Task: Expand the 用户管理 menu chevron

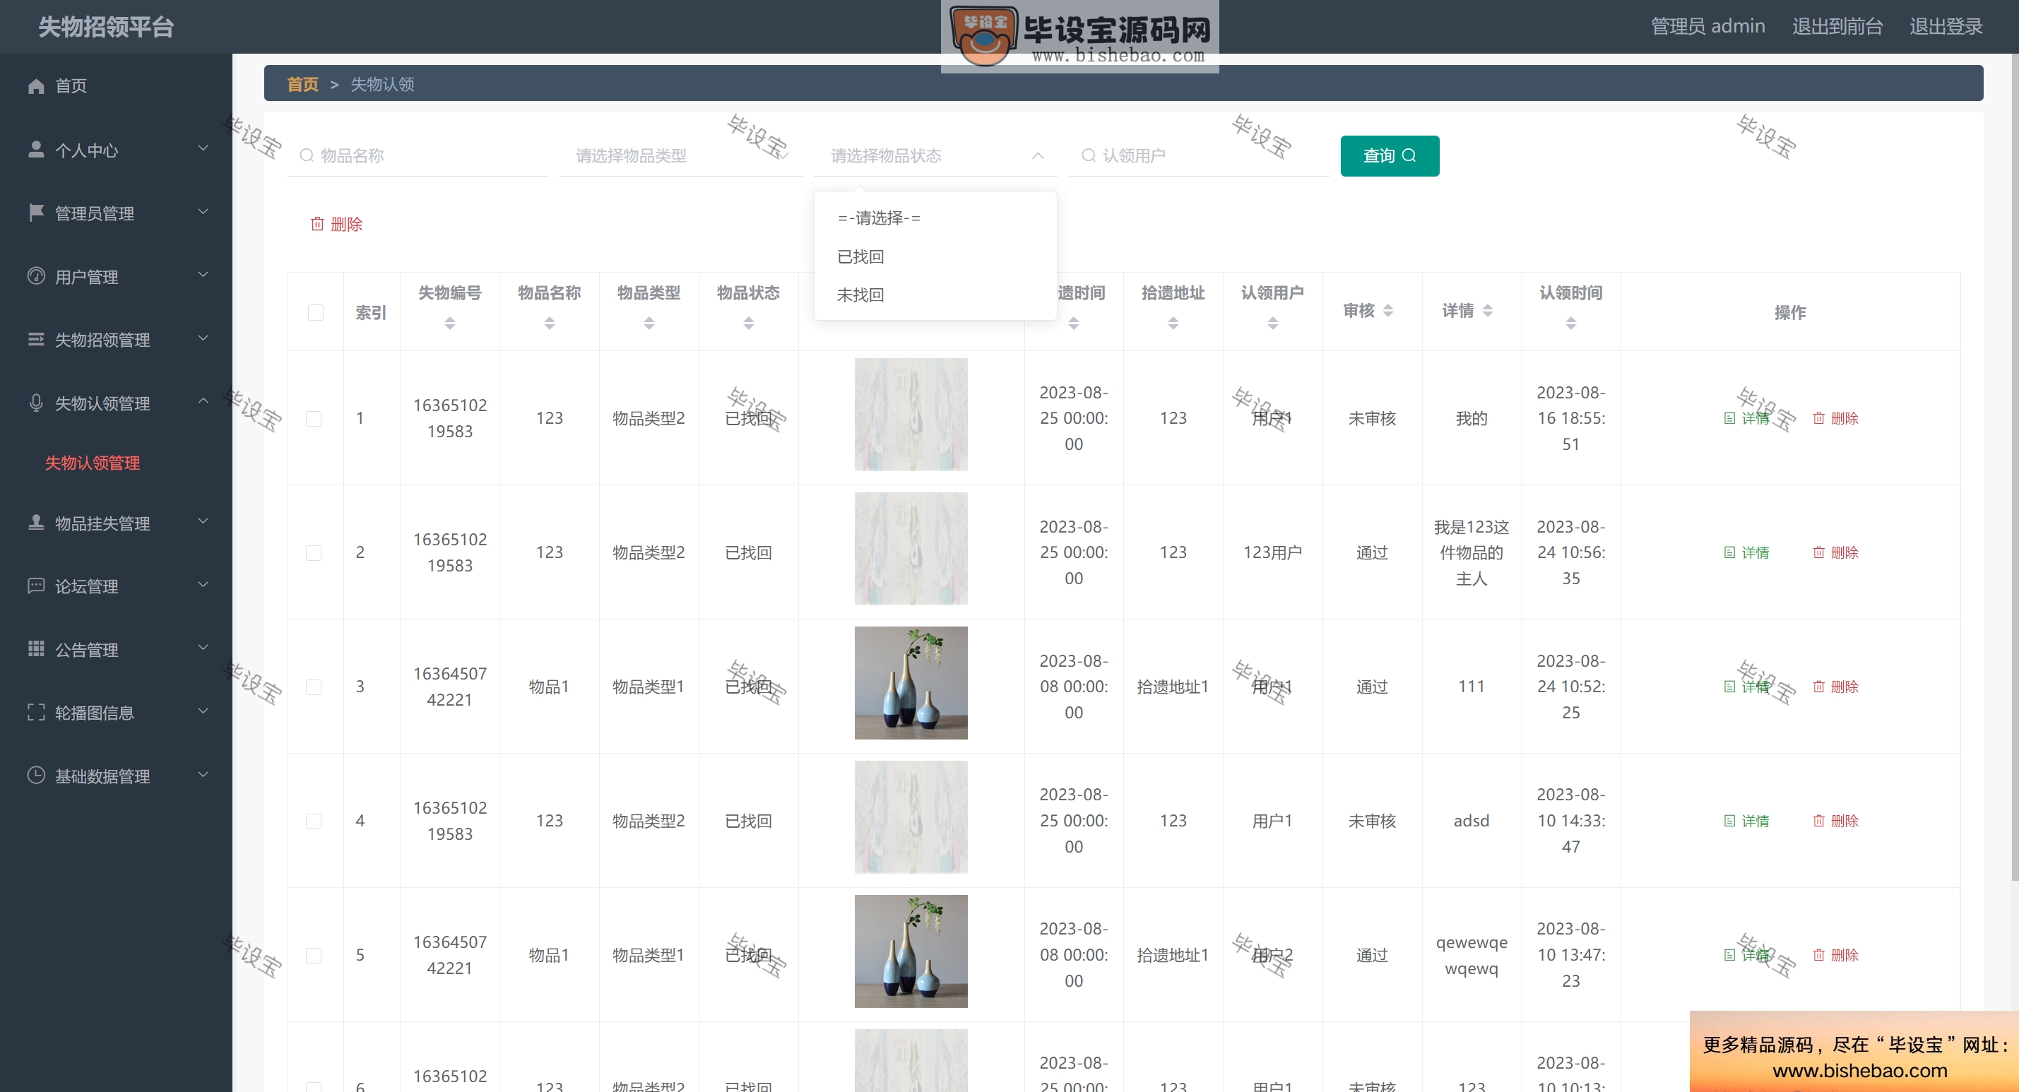Action: (x=203, y=274)
